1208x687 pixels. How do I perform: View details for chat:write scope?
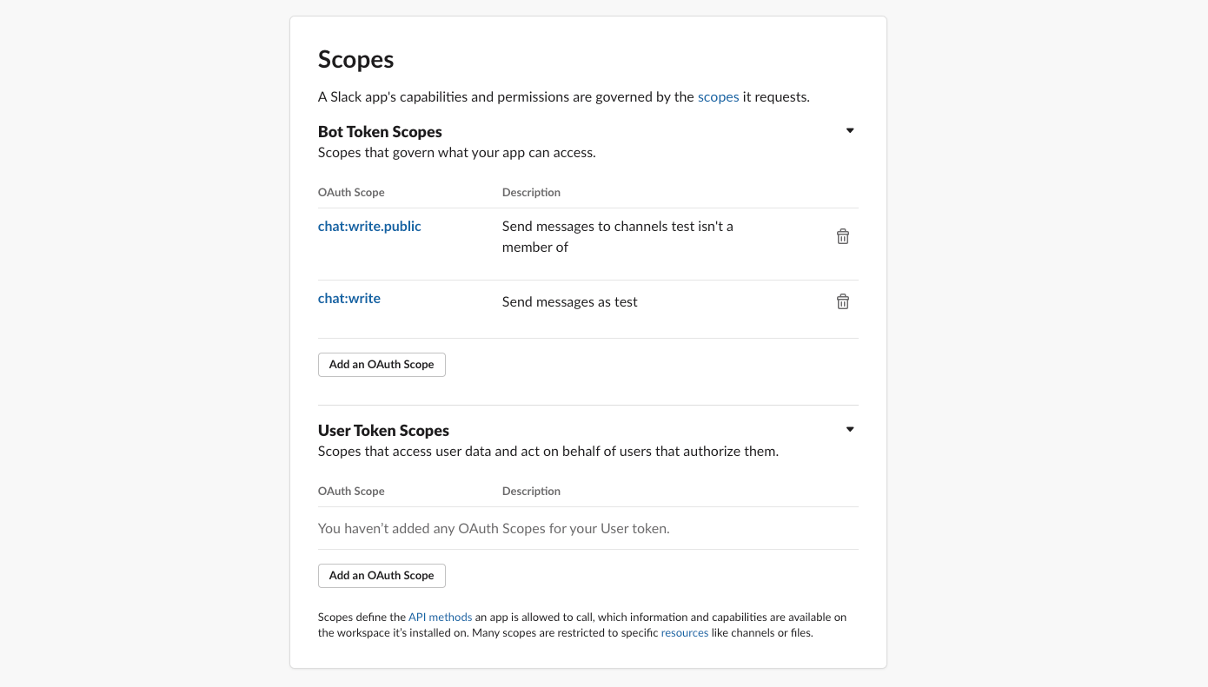(348, 298)
